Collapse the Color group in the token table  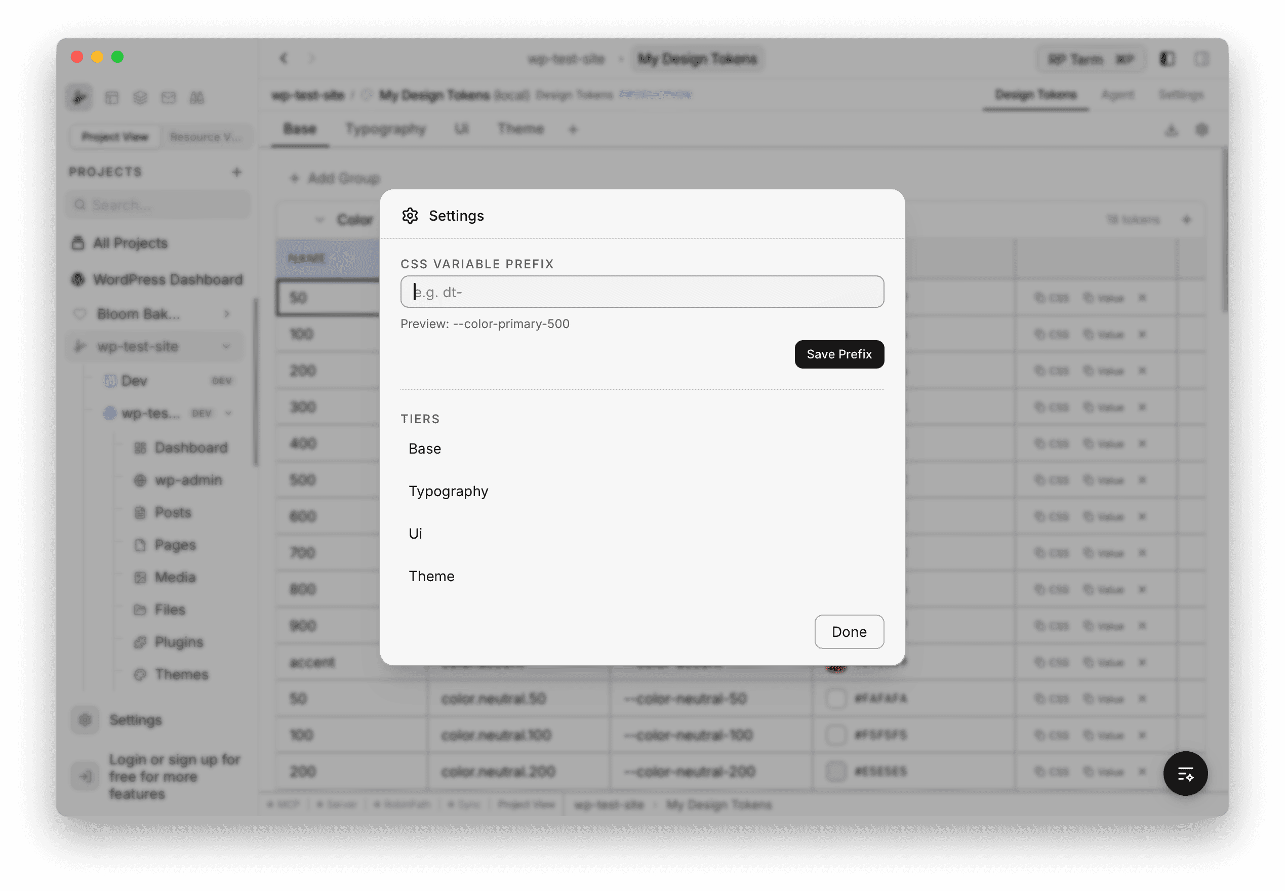[319, 219]
